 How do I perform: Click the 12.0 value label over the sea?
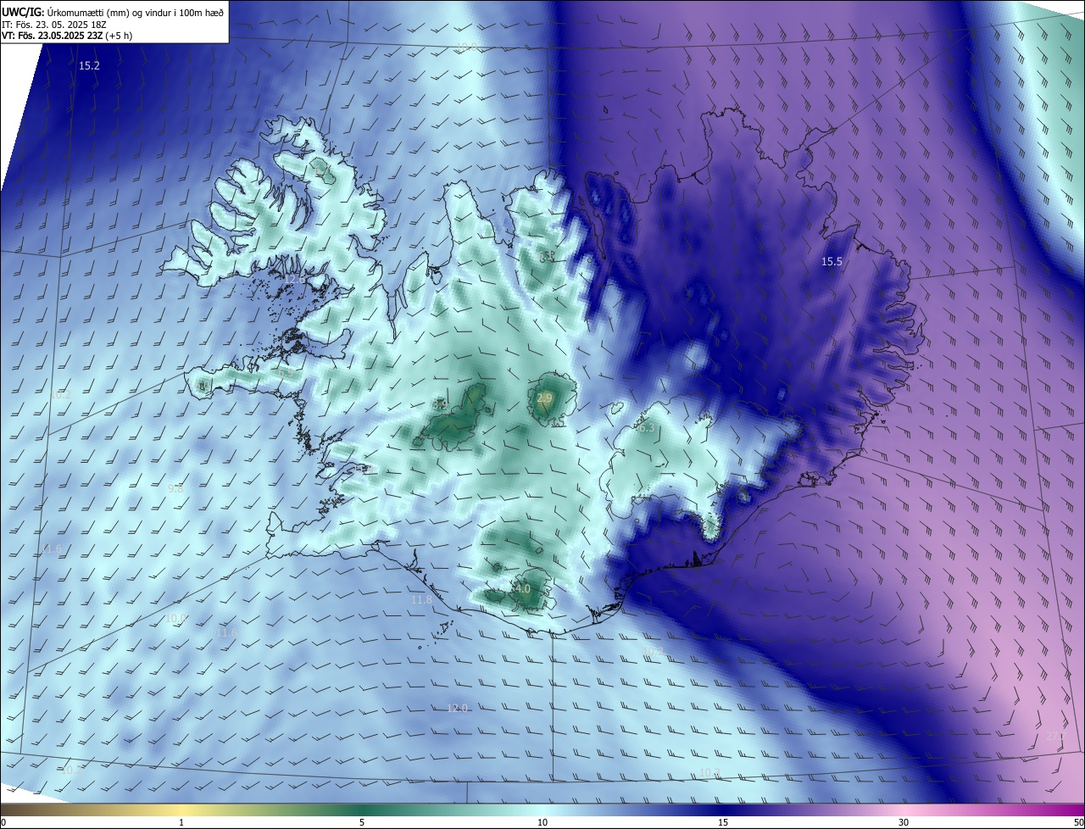(457, 708)
